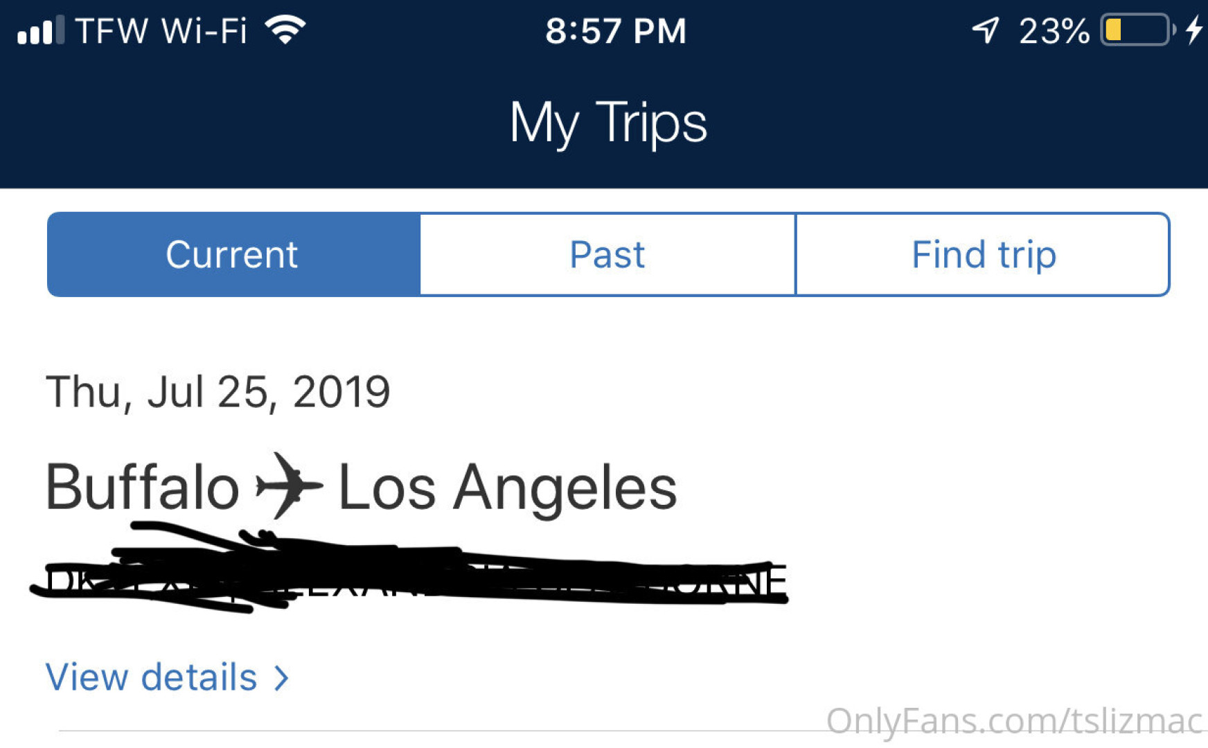Tap the battery level icon

(1136, 30)
